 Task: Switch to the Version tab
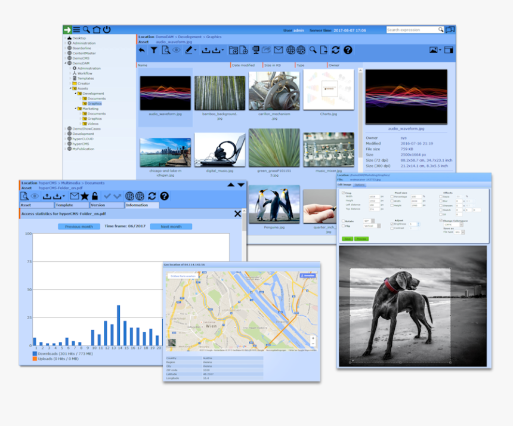point(107,205)
